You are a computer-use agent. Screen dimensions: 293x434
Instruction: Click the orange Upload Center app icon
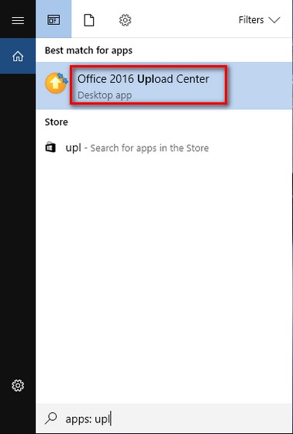tap(57, 83)
